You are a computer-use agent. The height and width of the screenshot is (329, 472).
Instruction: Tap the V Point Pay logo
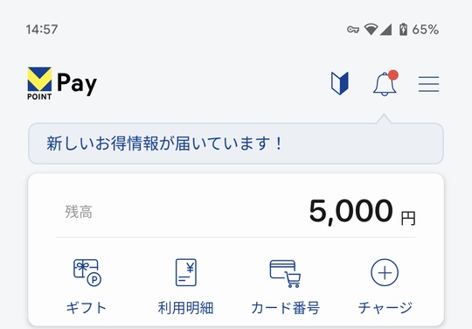62,83
